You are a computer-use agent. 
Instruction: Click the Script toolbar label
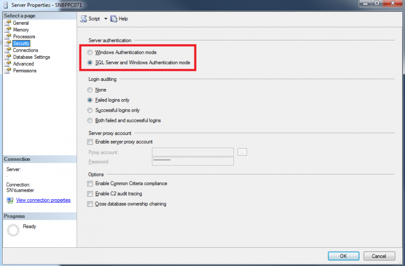pos(94,19)
